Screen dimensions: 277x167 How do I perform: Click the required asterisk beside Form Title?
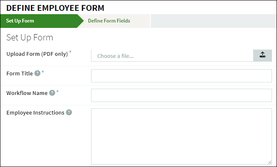pos(43,72)
